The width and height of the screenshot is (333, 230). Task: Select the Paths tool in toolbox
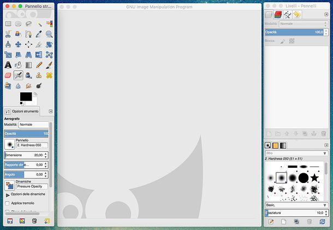(28, 34)
